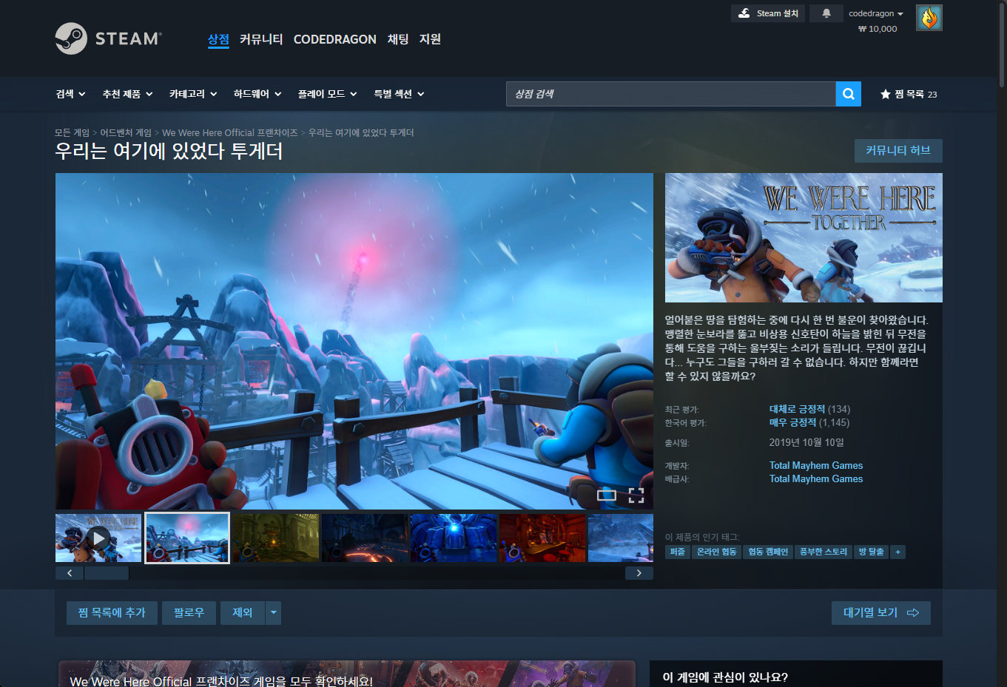Click the 팔로우 button

tap(189, 613)
